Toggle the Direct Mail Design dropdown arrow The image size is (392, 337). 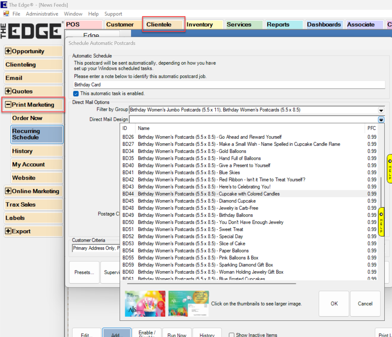click(381, 120)
